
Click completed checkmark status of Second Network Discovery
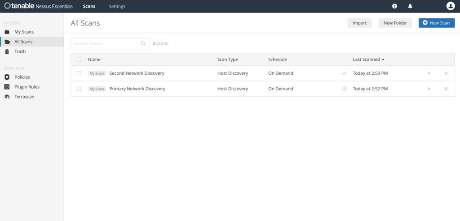tap(345, 73)
